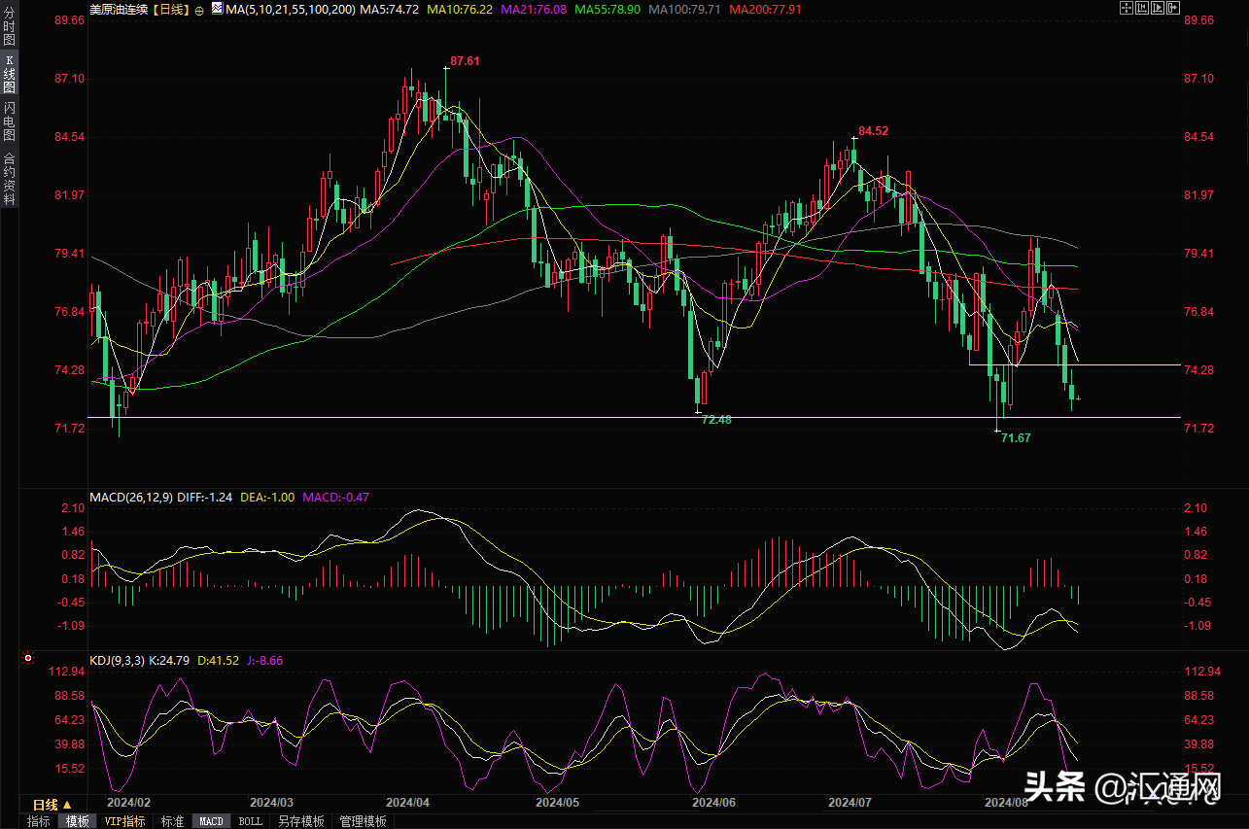Click the 84.52 peak price marker
1249x829 pixels.
[873, 130]
